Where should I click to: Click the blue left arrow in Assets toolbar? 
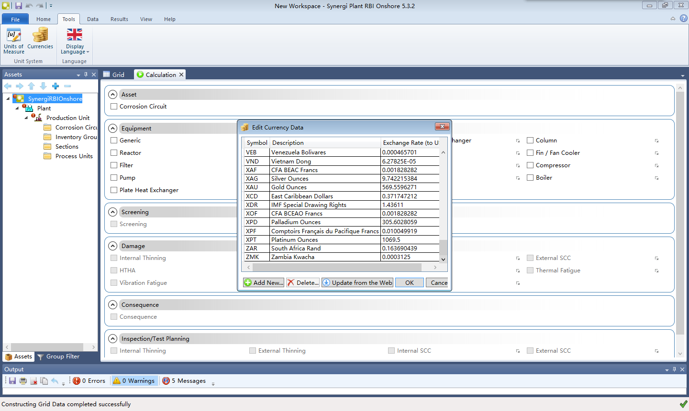pyautogui.click(x=8, y=86)
